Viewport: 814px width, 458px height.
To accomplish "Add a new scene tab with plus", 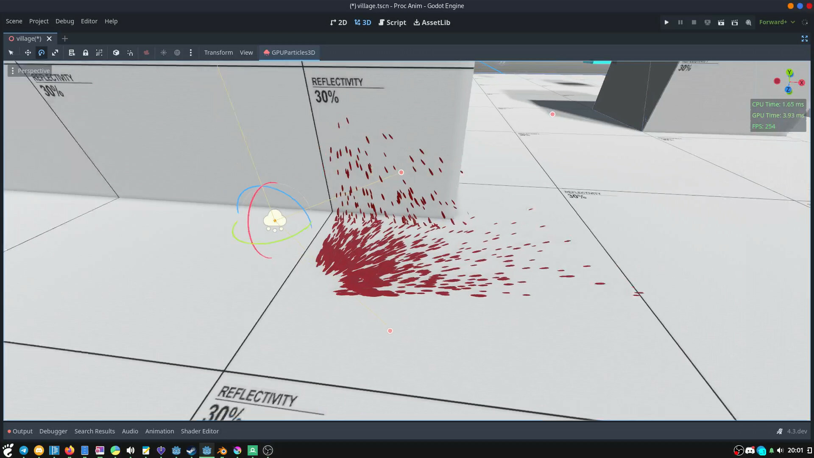I will pyautogui.click(x=65, y=39).
